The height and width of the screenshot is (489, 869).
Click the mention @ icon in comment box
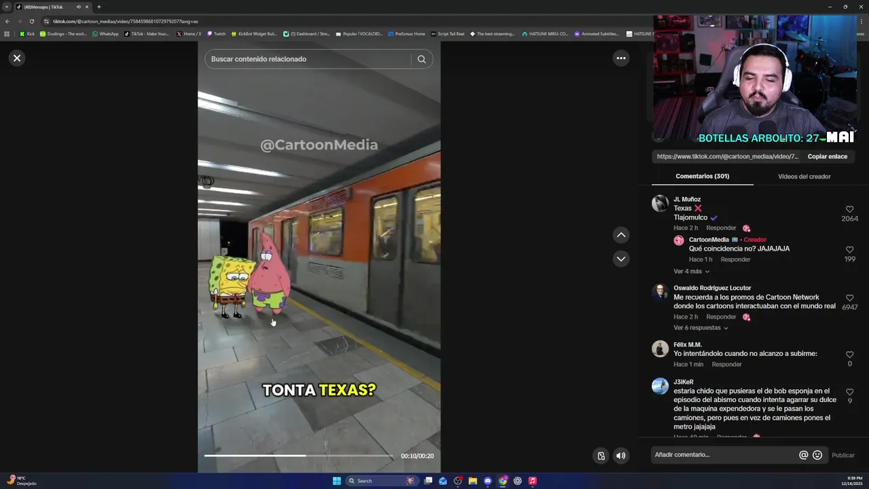point(803,455)
